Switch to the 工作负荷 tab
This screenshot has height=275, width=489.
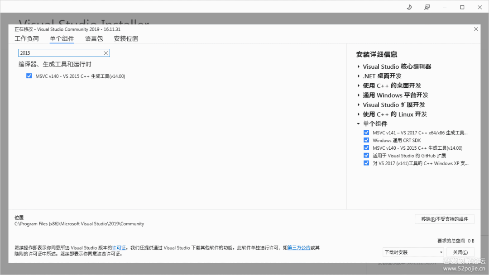coord(27,38)
